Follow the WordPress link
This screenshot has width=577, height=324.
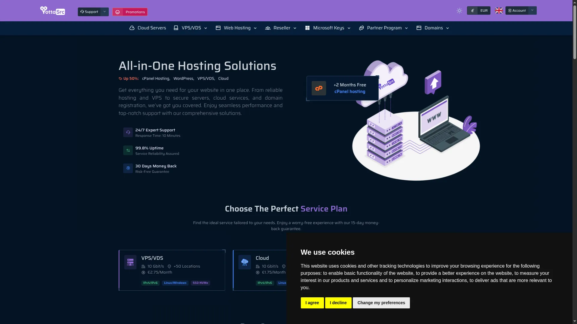[x=184, y=79]
